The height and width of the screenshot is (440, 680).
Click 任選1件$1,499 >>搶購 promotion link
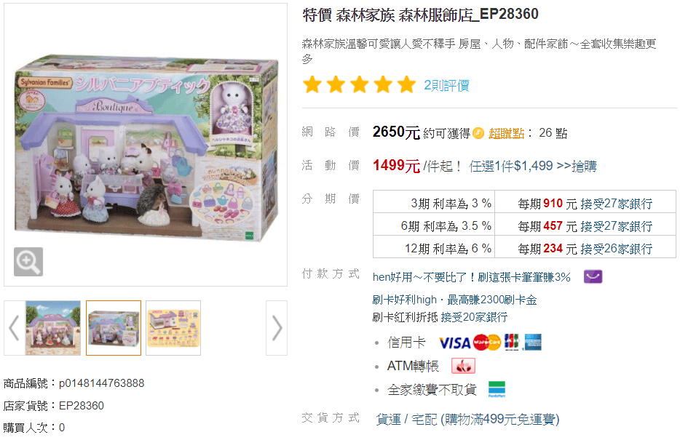(533, 166)
